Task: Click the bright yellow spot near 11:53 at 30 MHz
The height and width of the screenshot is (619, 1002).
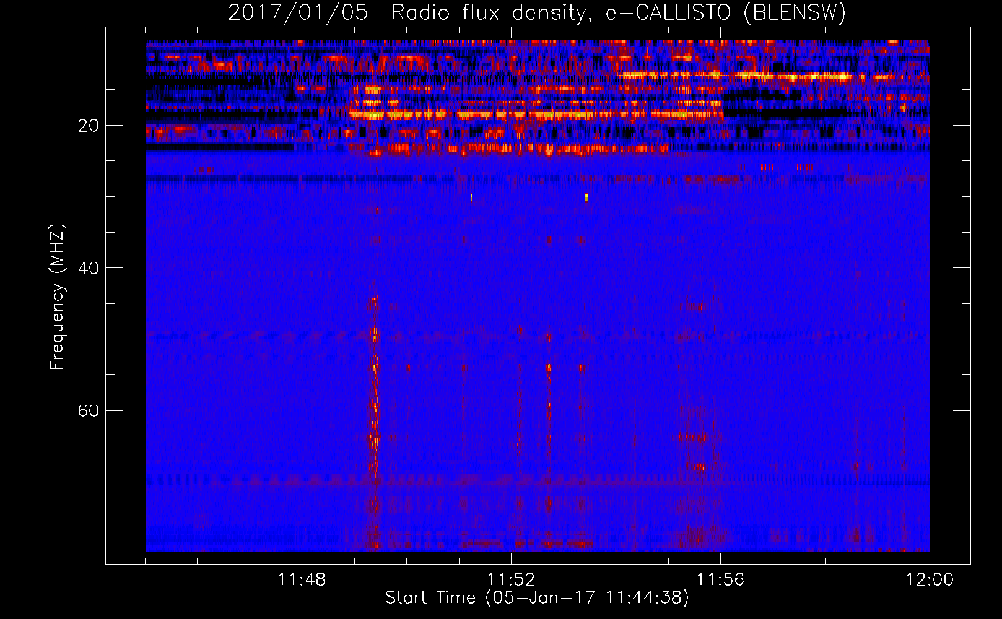Action: 586,197
